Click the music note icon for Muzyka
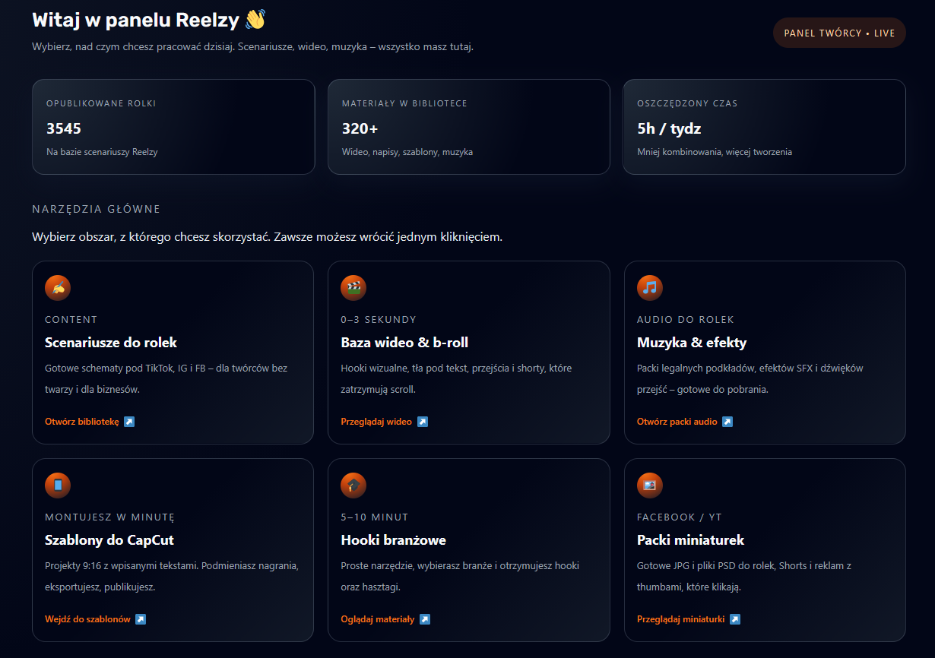Screen dimensions: 935x658 (649, 288)
